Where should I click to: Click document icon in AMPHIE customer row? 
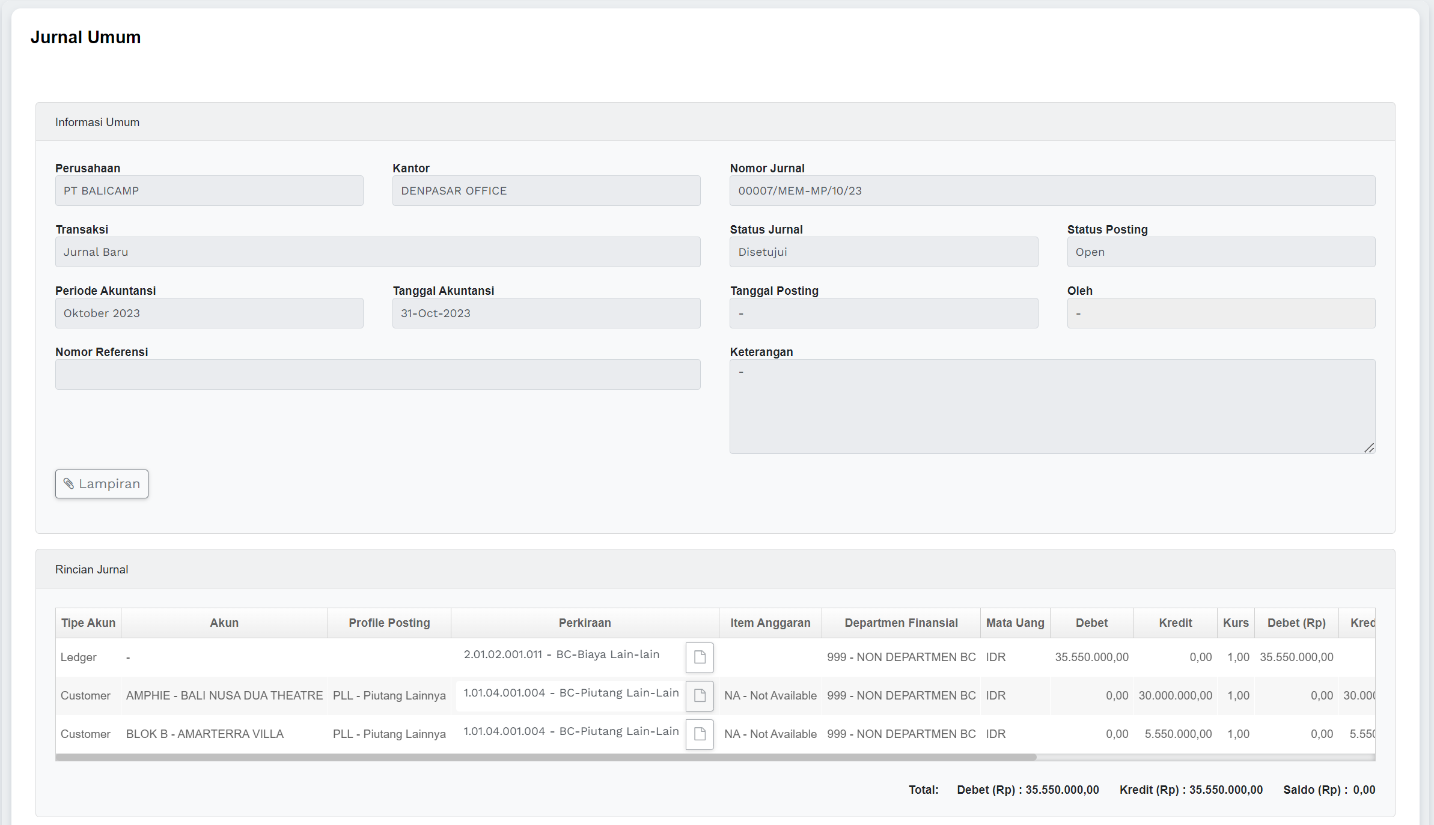point(700,695)
